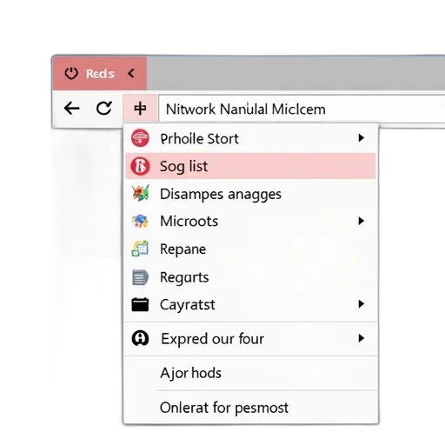Click the colorful icon beside Disampes anagges
This screenshot has width=445, height=445.
tap(141, 193)
